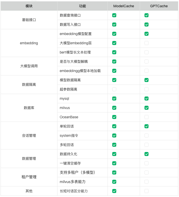This screenshot has height=197, width=179.
Task: Click the ModelCache column header
Action: click(x=123, y=6)
